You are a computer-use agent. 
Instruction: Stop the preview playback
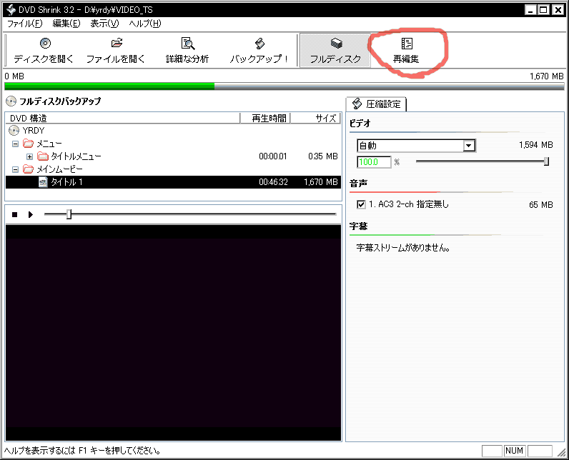click(14, 214)
